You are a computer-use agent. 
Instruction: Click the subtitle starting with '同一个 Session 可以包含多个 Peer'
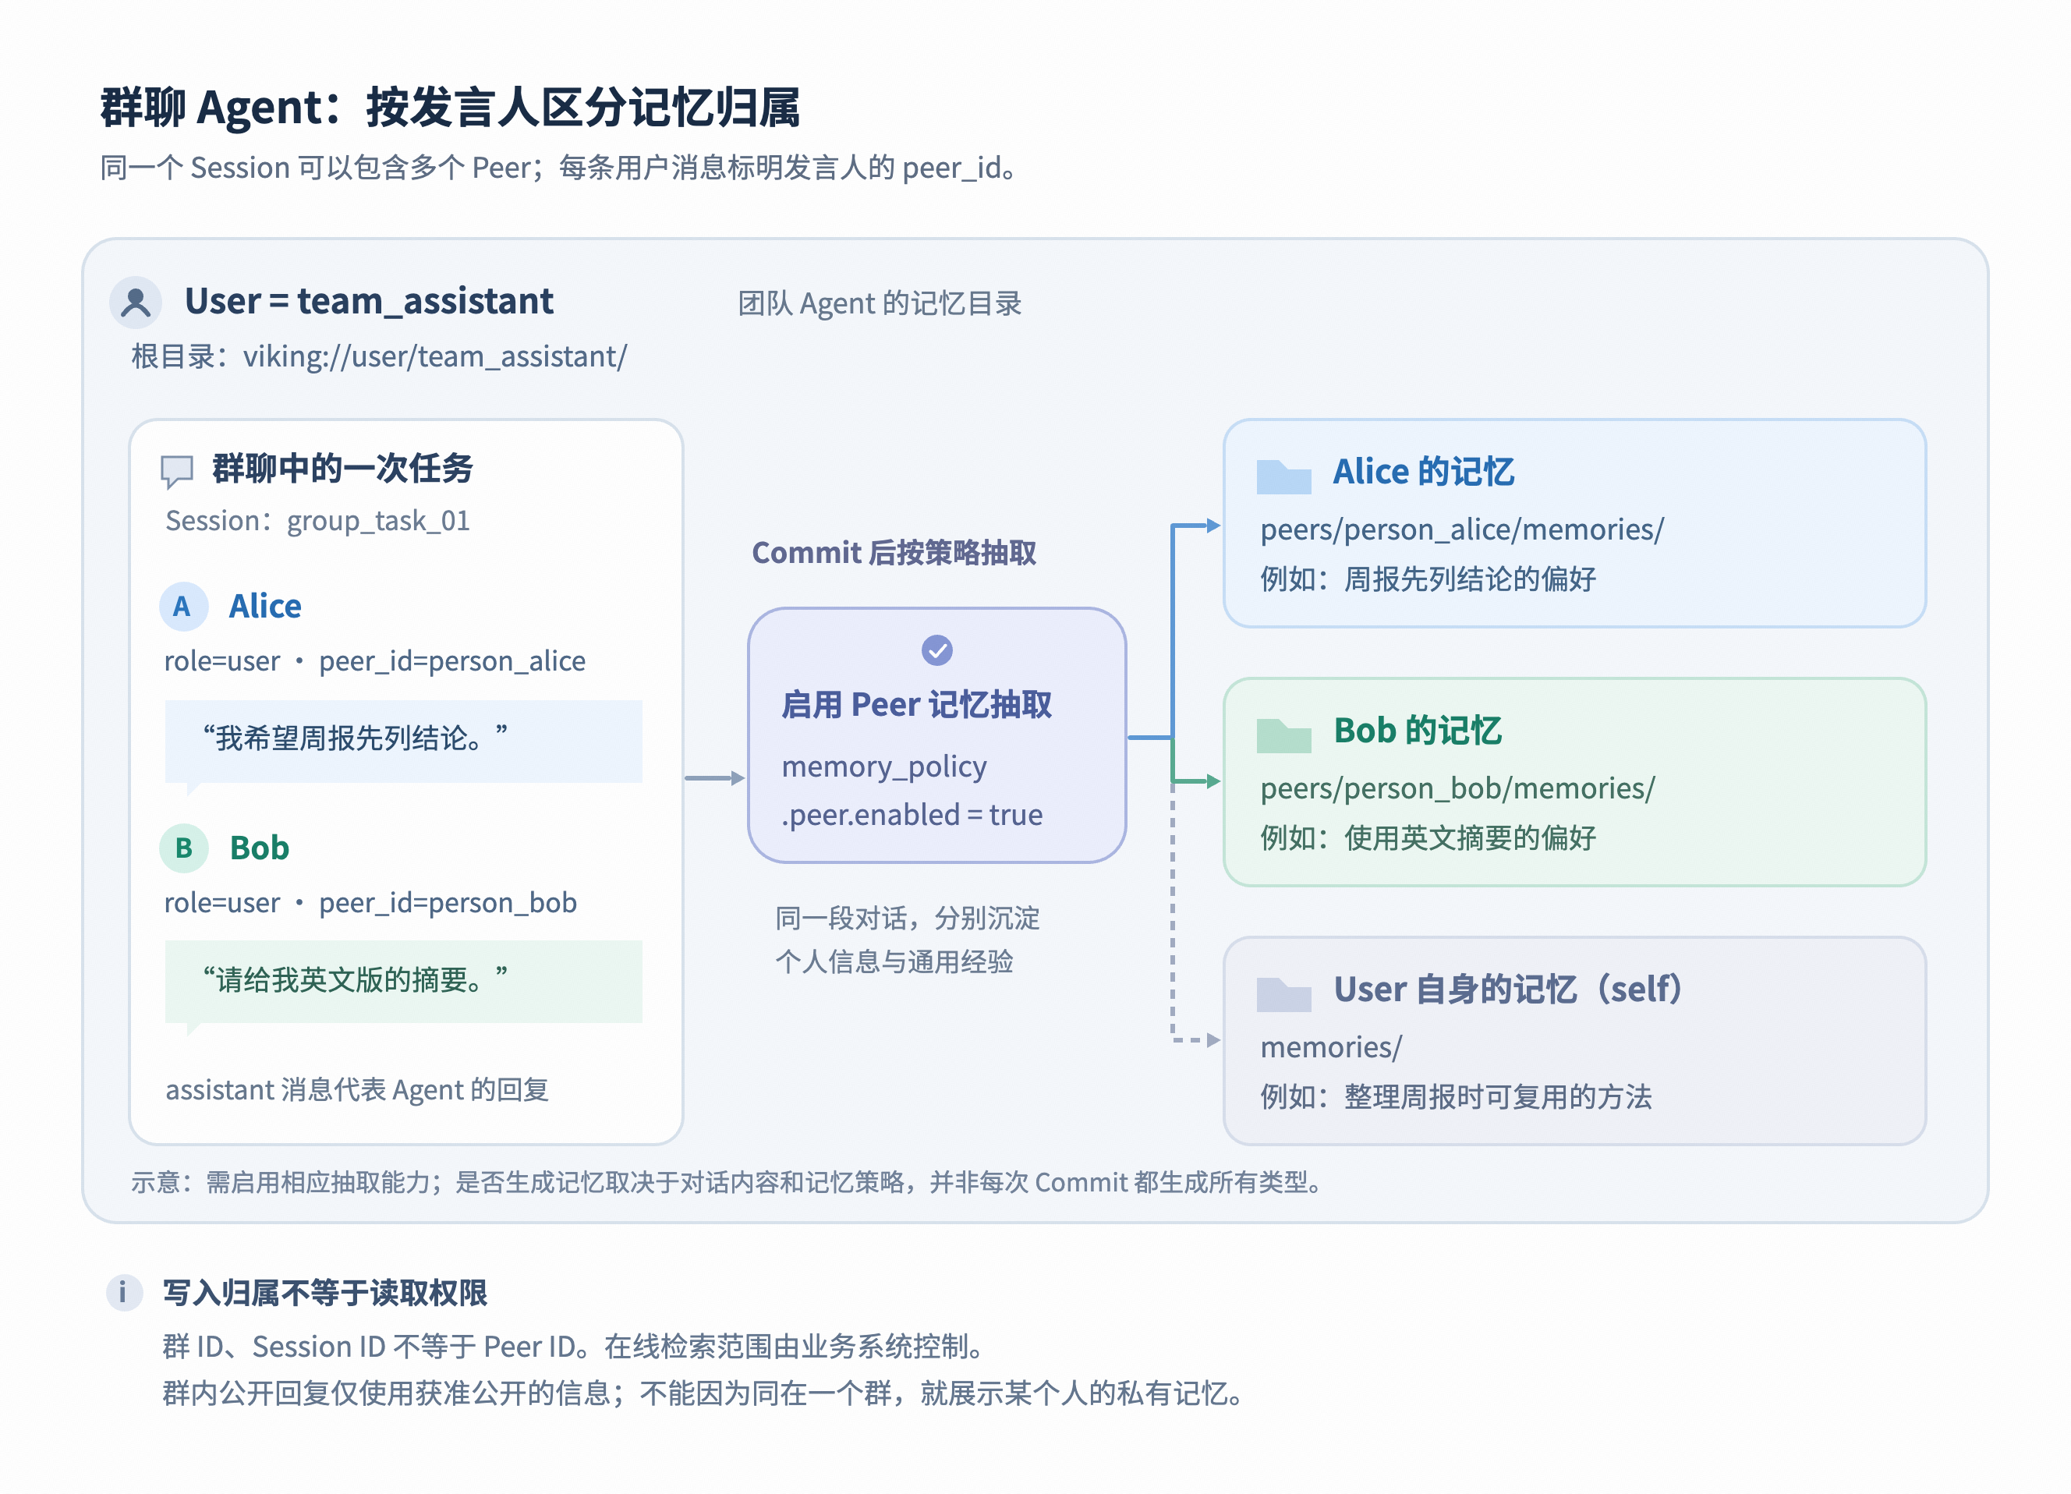[558, 168]
